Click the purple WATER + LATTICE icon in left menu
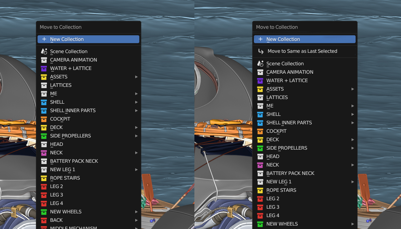 pos(44,68)
